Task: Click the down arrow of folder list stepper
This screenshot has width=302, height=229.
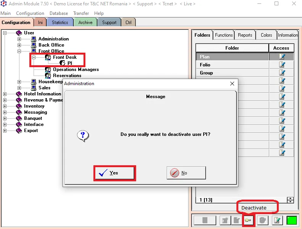Action: point(290,202)
